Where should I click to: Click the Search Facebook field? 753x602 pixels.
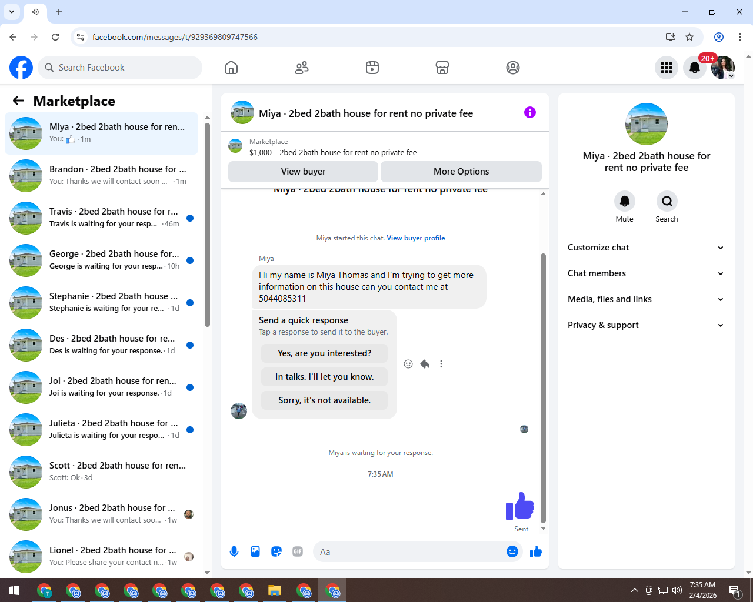click(x=120, y=68)
